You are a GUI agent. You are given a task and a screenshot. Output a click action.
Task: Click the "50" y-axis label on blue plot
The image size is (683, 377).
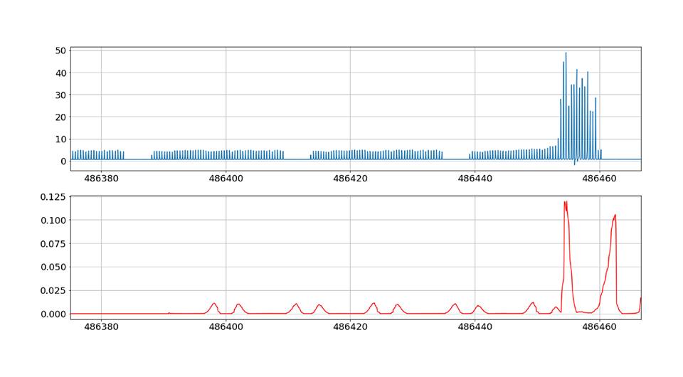pos(60,51)
